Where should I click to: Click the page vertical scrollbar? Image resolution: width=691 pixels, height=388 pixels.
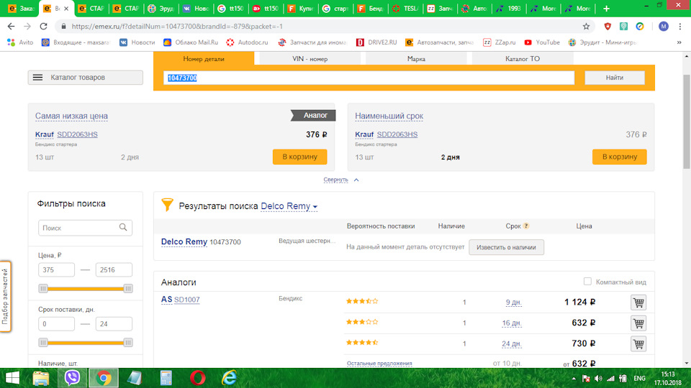click(x=687, y=121)
